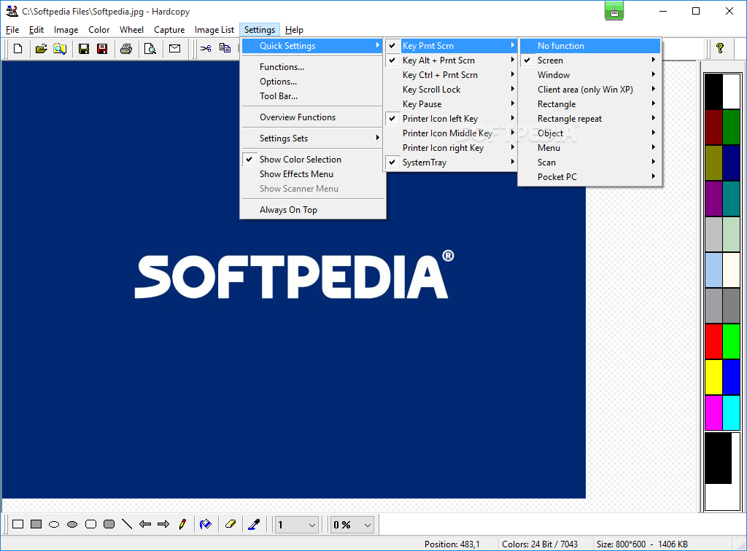Save image with black floppy disk icon
This screenshot has height=551, width=747.
[x=84, y=49]
